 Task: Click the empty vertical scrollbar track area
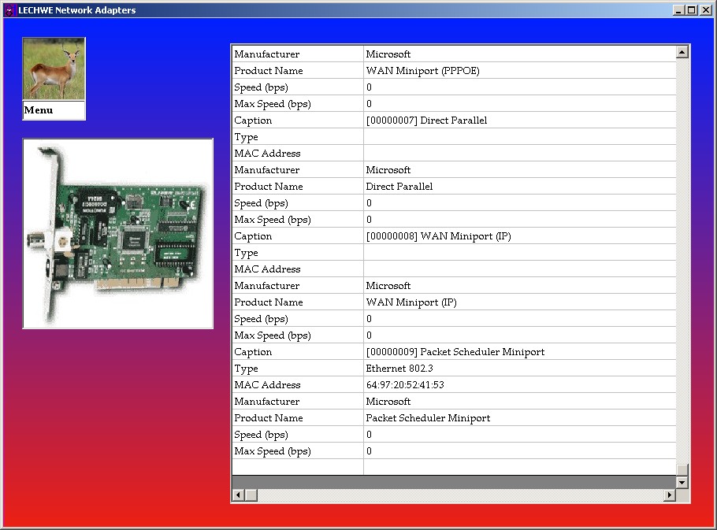pyautogui.click(x=682, y=260)
